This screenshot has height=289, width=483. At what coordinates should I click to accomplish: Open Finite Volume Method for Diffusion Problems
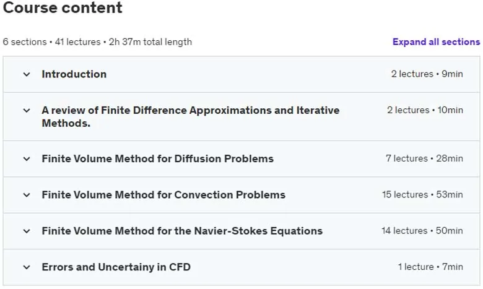(x=158, y=158)
